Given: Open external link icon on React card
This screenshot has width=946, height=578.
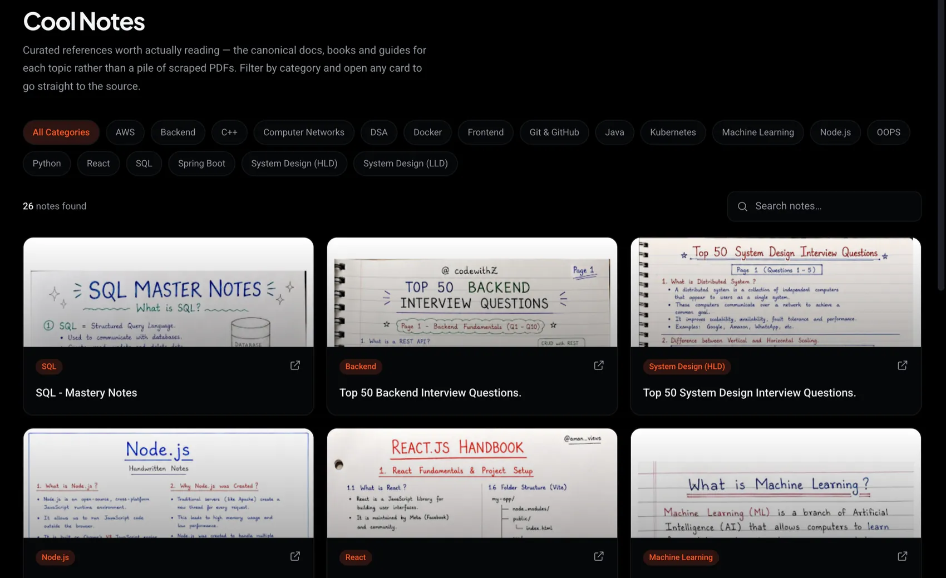Looking at the screenshot, I should 599,556.
